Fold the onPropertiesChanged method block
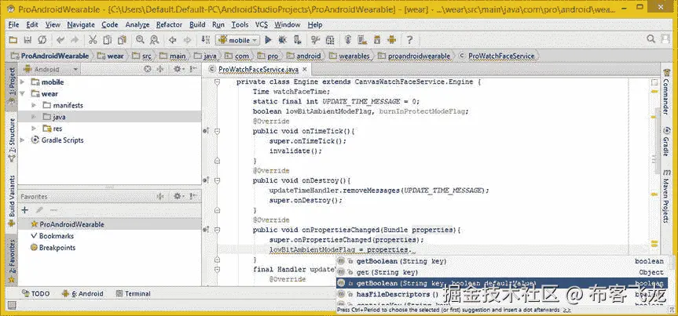Image resolution: width=678 pixels, height=316 pixels. coord(218,230)
